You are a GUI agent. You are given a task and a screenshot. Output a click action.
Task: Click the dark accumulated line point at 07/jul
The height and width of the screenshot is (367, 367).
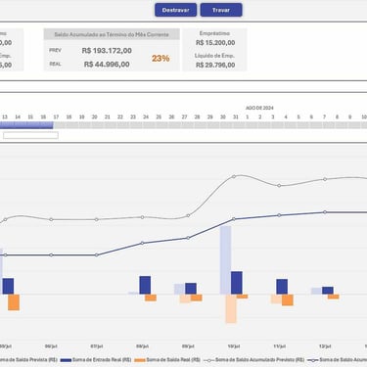point(97,255)
